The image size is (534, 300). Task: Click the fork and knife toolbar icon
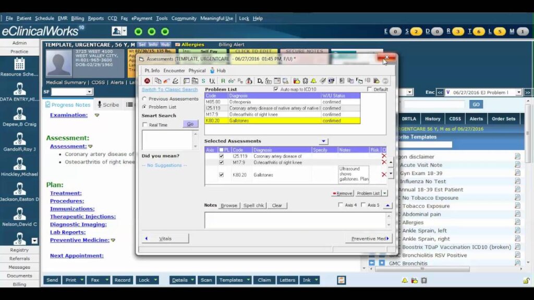coord(212,81)
